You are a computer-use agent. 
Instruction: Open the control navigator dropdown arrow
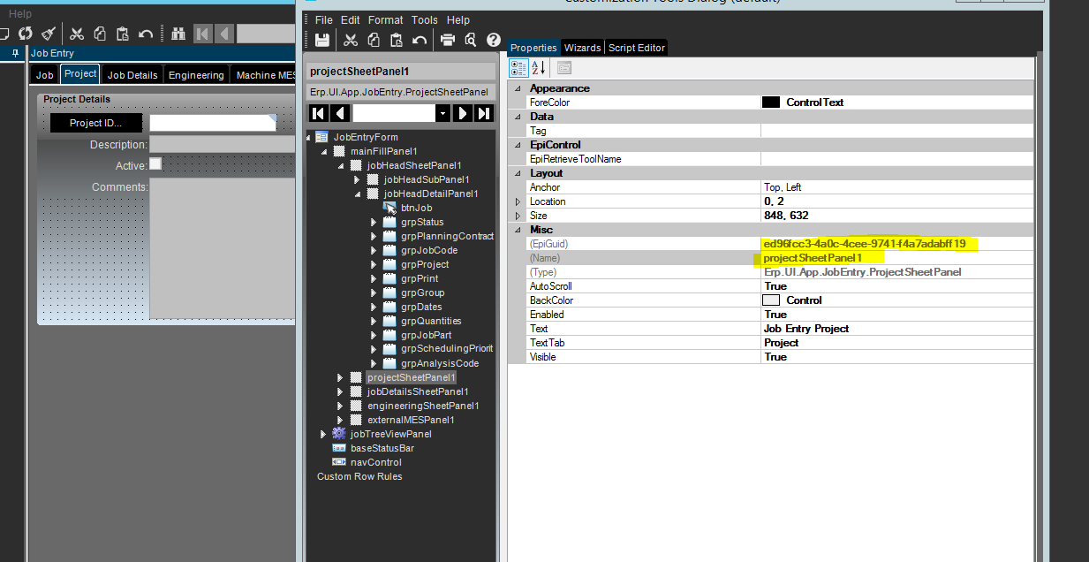tap(442, 113)
